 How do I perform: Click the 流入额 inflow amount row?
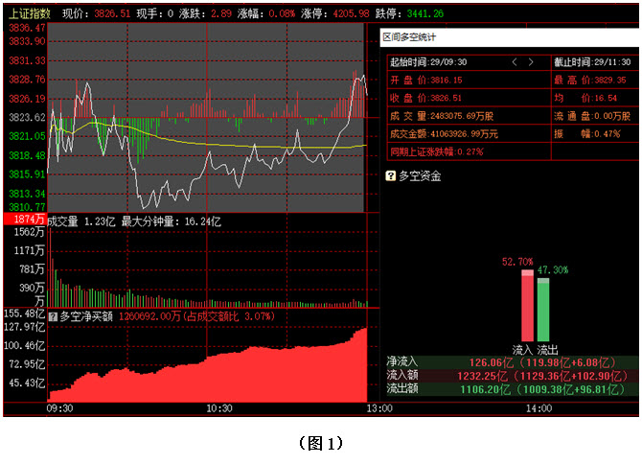click(512, 375)
